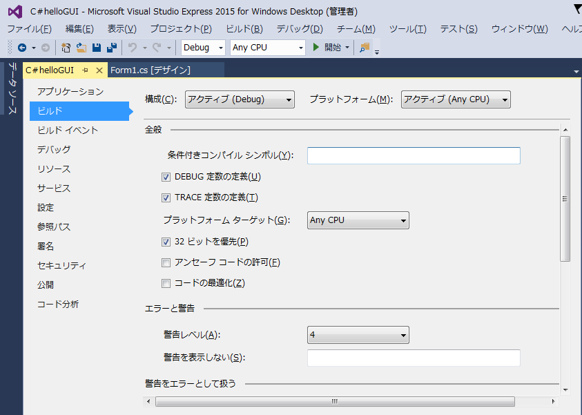Open the ウィンドウ(W) menu
The height and width of the screenshot is (415, 582).
(520, 29)
